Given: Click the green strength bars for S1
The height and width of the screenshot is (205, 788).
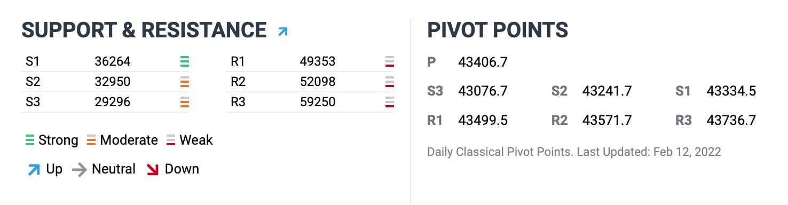Looking at the screenshot, I should pyautogui.click(x=185, y=61).
